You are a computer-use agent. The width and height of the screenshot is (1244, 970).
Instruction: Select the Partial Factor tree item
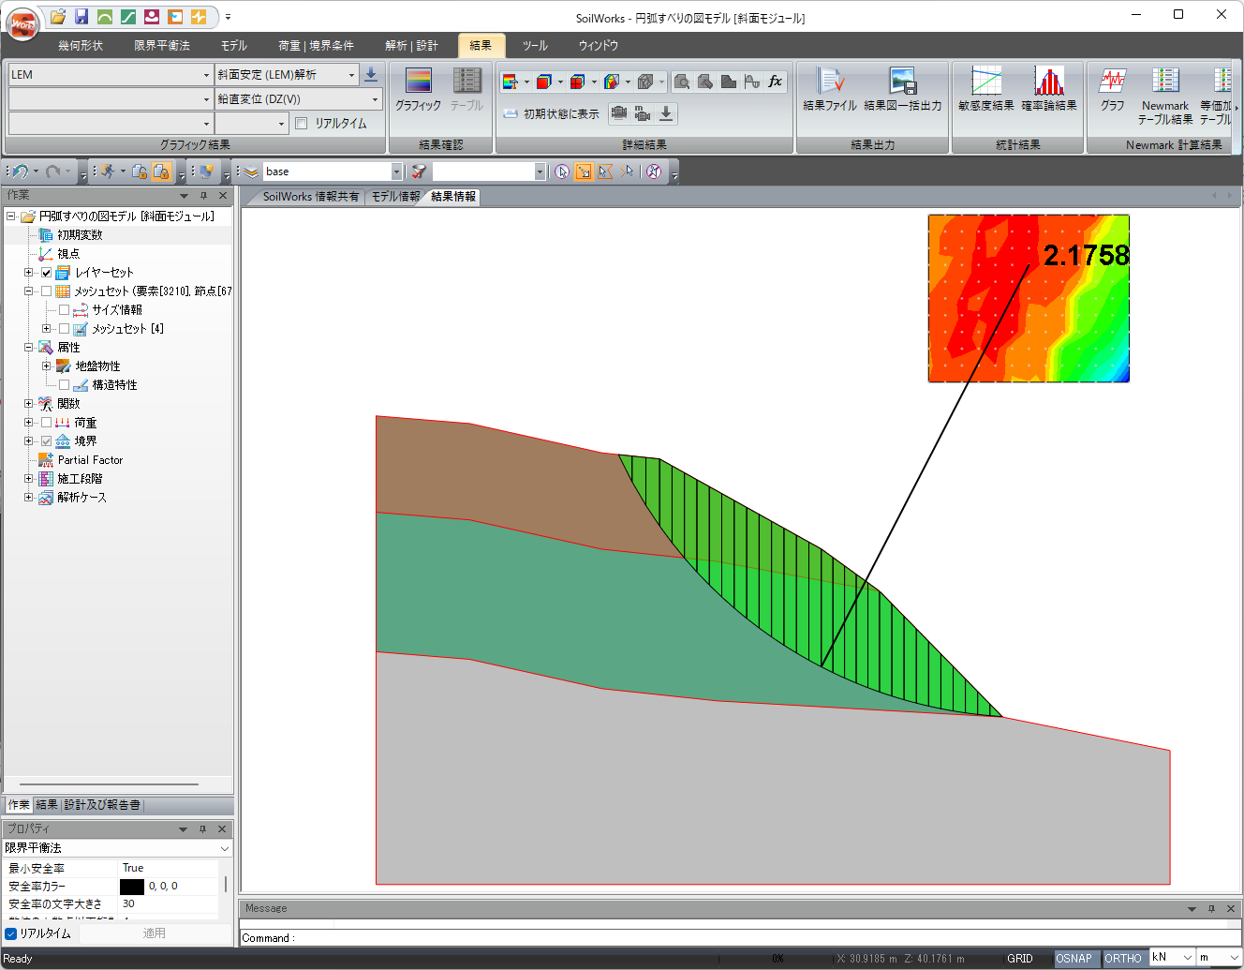(x=90, y=460)
